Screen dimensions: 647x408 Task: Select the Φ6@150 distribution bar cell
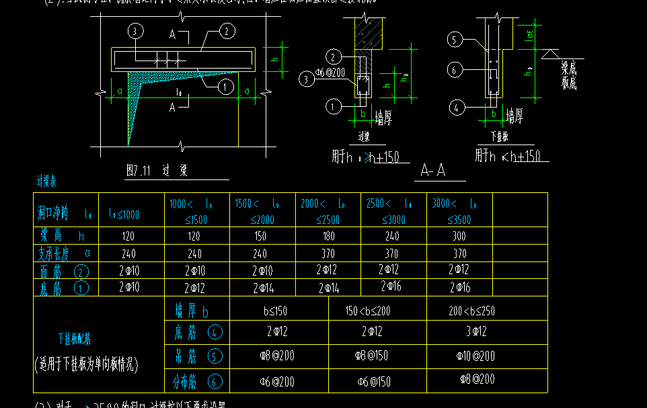(374, 382)
